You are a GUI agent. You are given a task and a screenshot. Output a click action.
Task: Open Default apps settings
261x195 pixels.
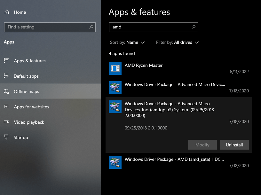51,76
